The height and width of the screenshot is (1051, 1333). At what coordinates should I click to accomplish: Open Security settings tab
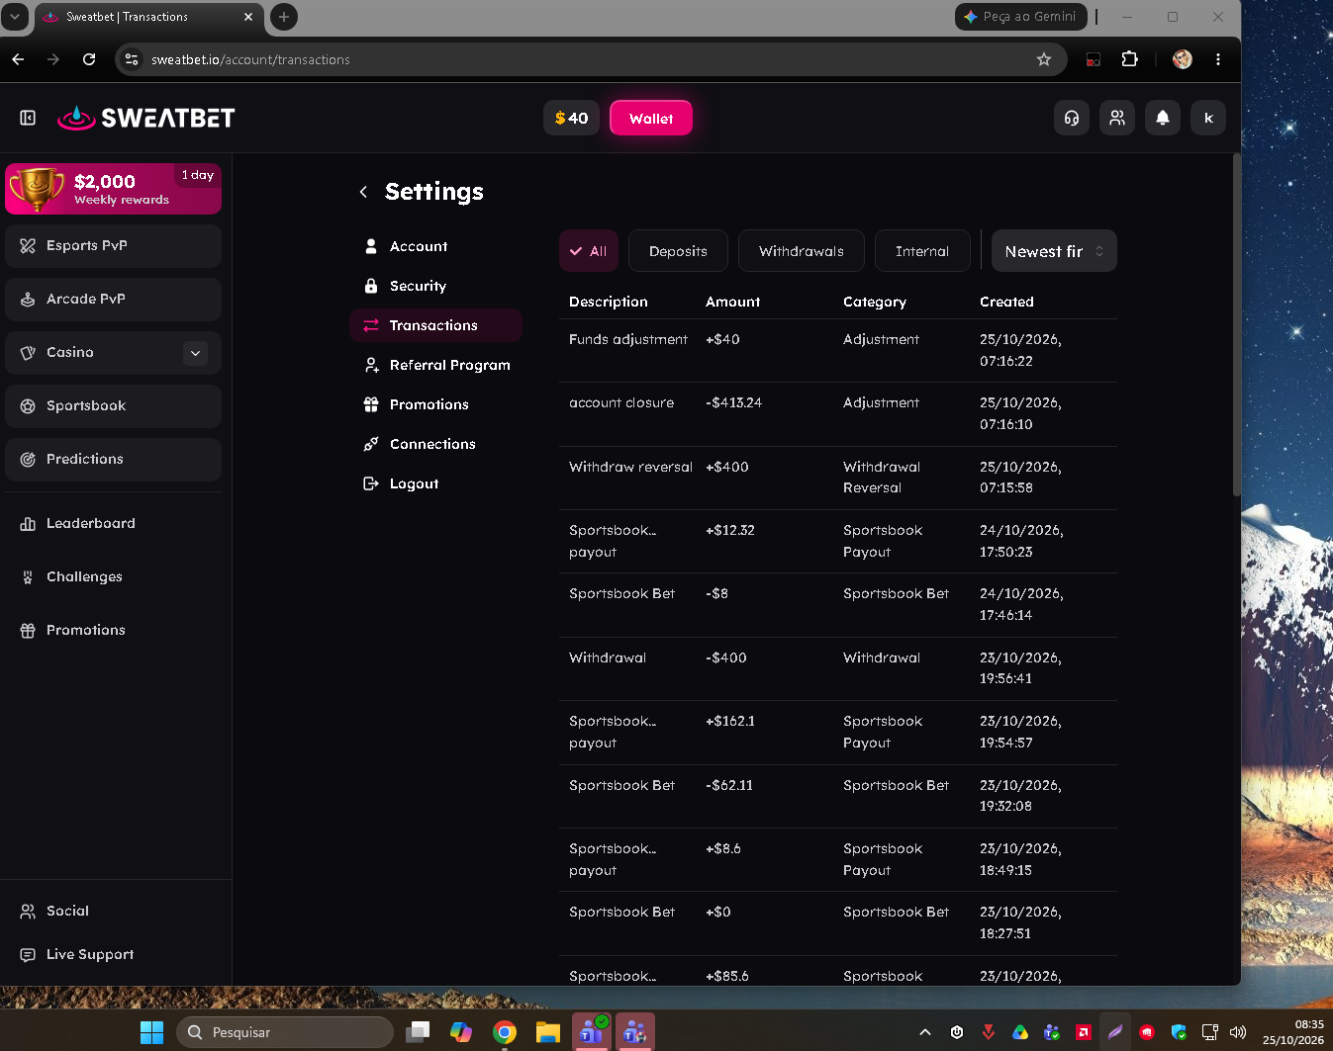[435, 286]
